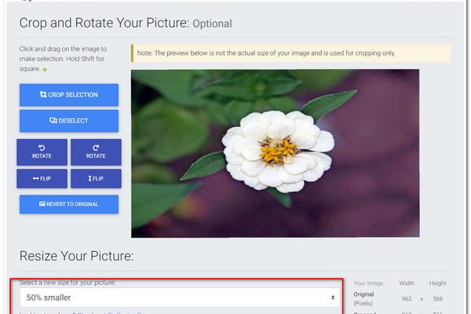The height and width of the screenshot is (314, 471).
Task: Click the 'Original (Pixels)' row label
Action: [363, 298]
